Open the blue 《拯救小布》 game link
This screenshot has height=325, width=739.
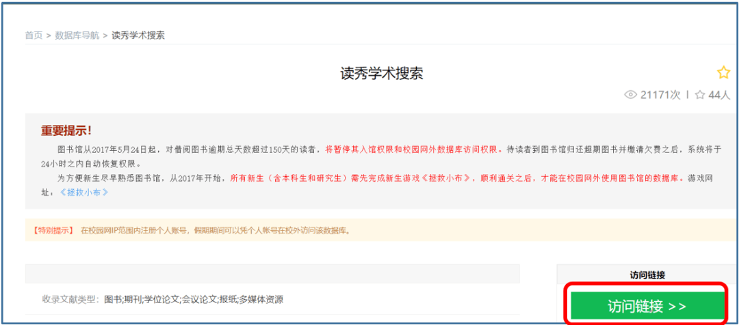click(x=84, y=193)
